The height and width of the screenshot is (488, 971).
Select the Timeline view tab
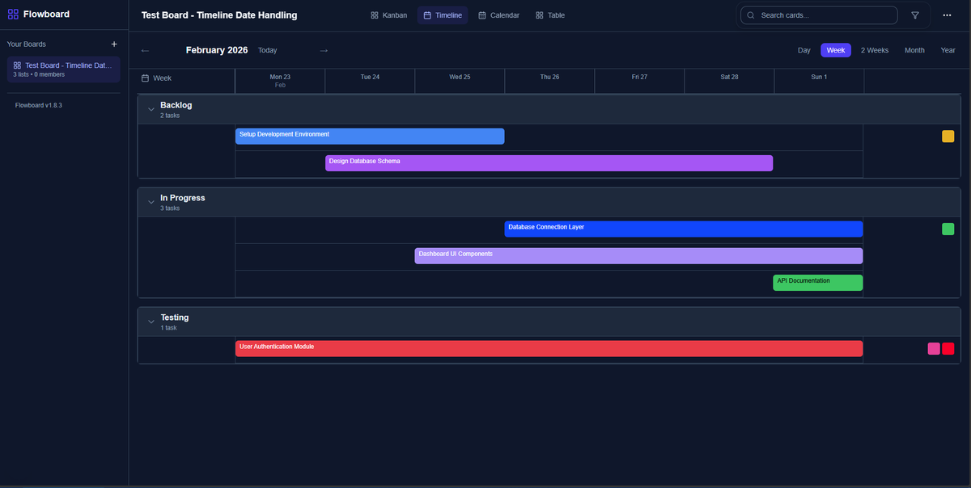(x=443, y=15)
